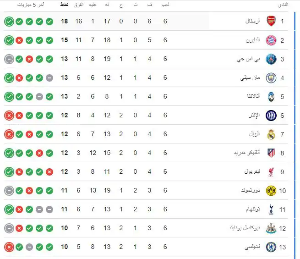
Task: Click the grey draw icon in Man City's row
Action: (x=49, y=77)
